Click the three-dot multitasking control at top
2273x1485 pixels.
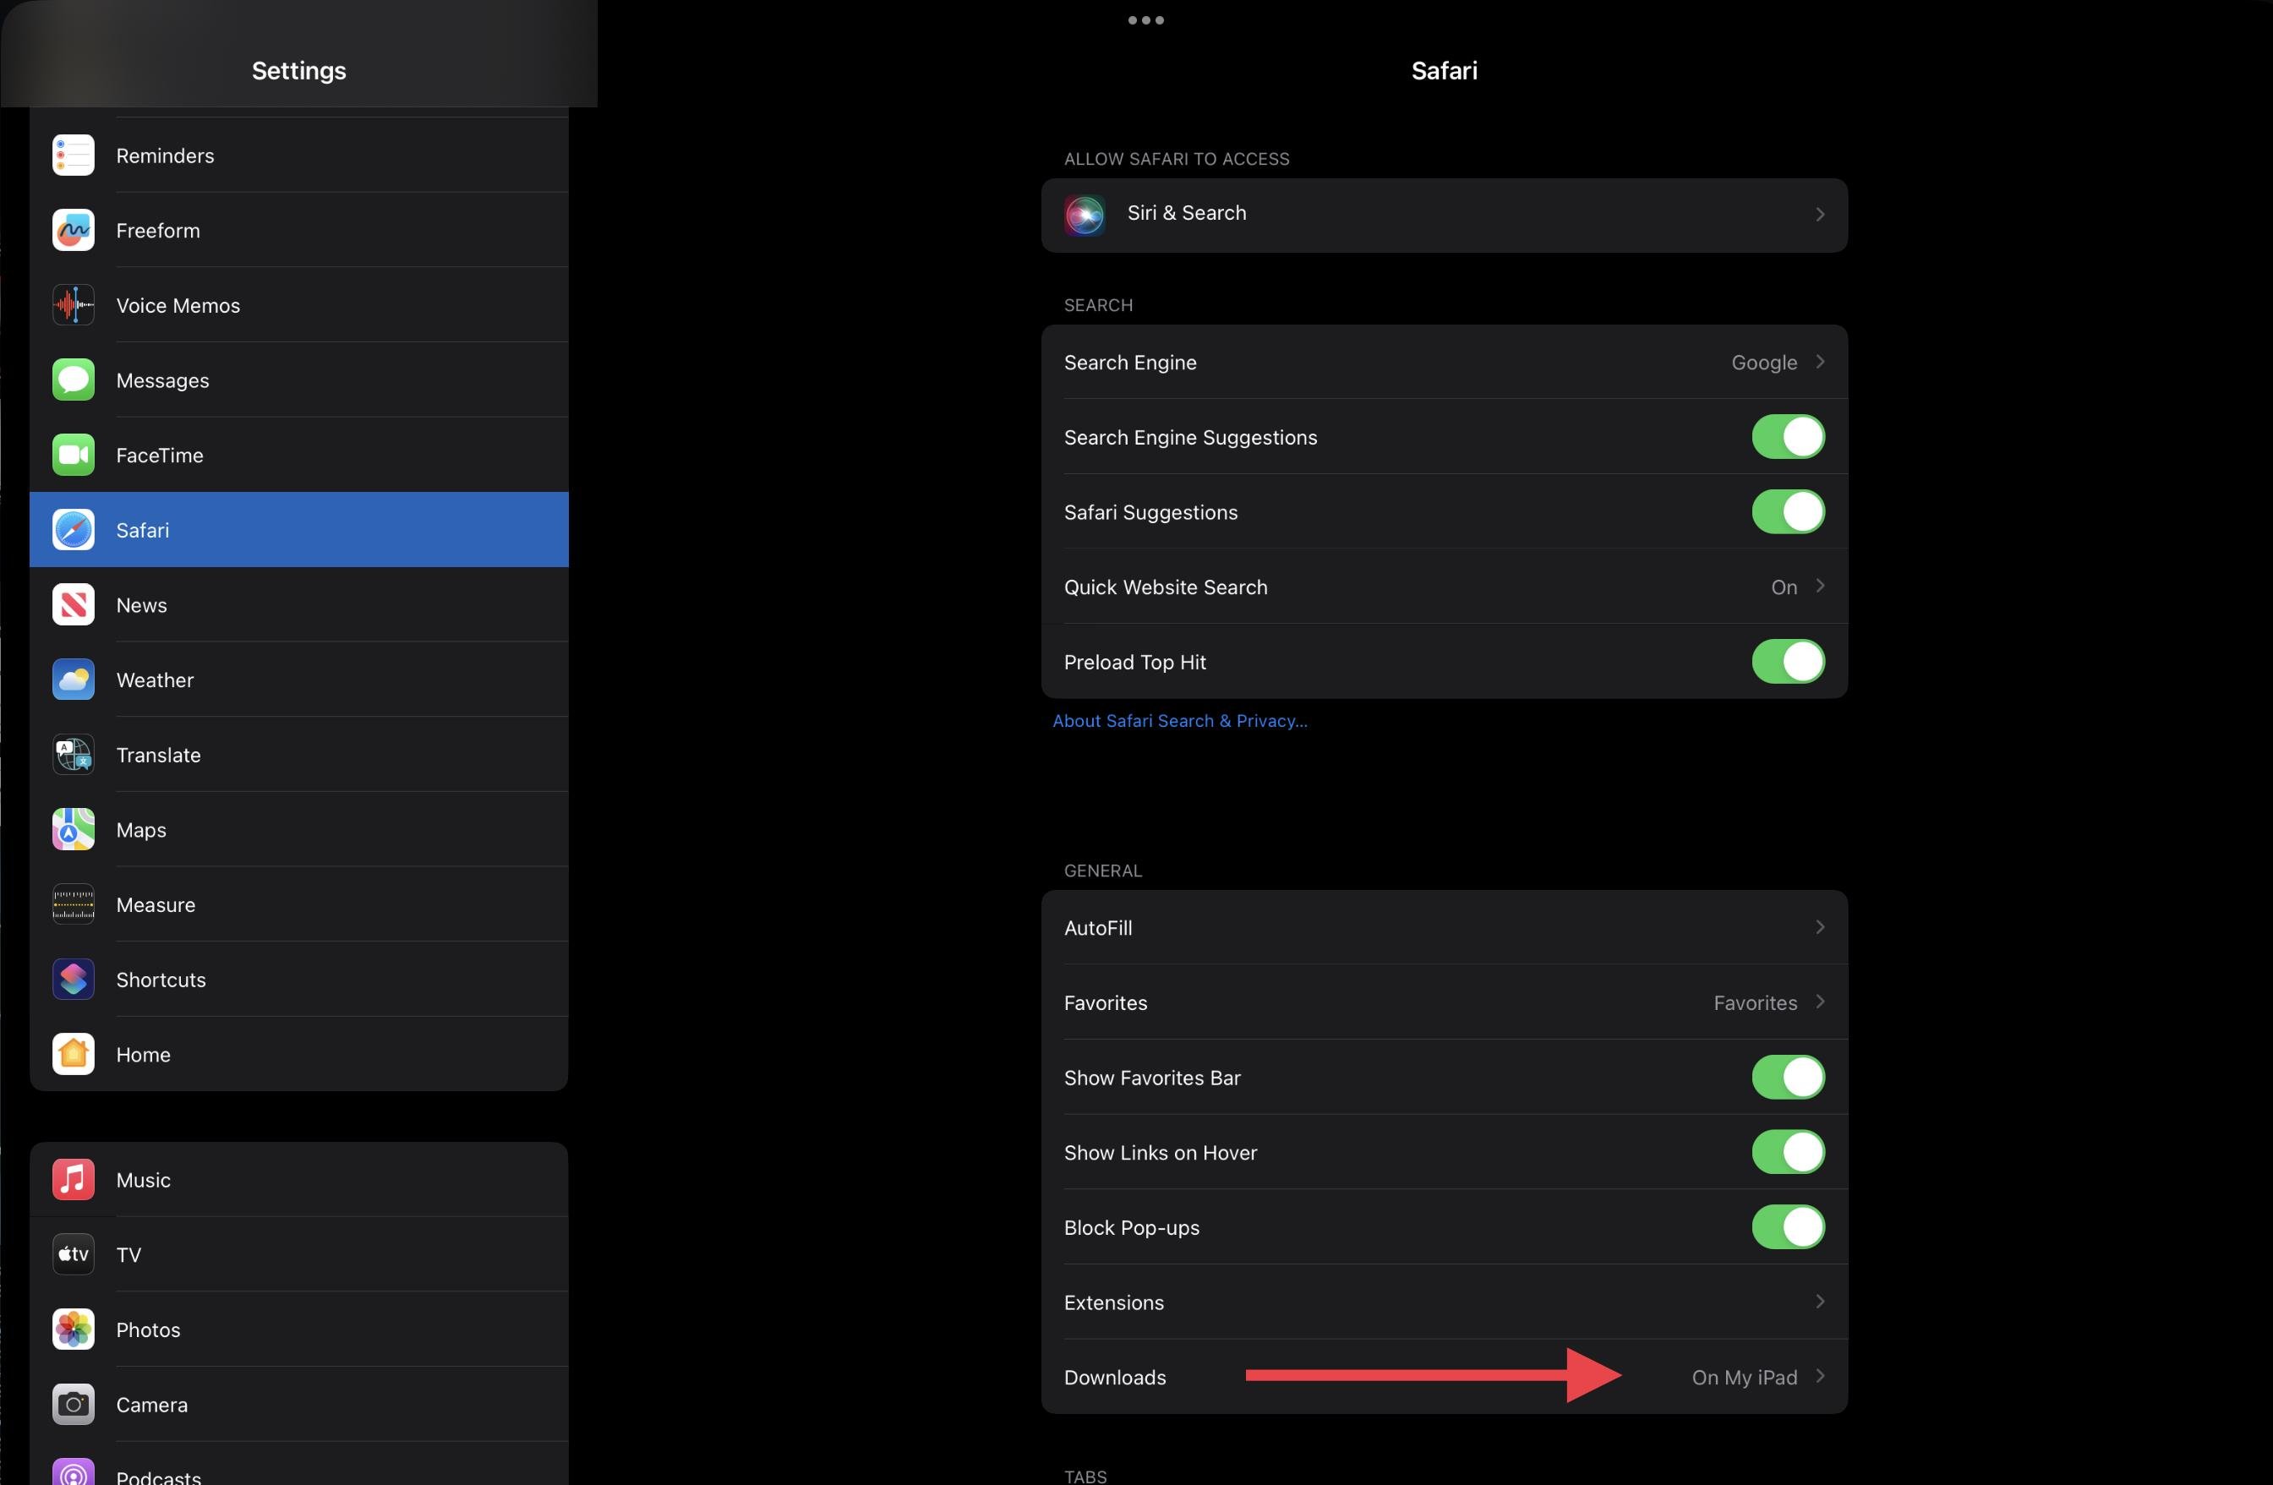coord(1145,20)
